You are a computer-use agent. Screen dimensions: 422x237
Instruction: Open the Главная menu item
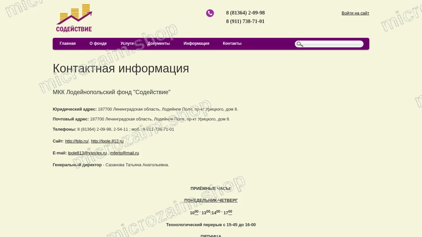68,43
